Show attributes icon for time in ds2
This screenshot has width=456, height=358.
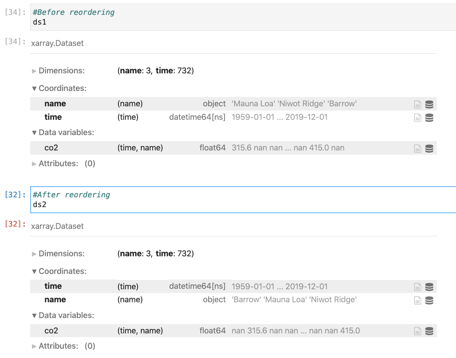point(417,287)
